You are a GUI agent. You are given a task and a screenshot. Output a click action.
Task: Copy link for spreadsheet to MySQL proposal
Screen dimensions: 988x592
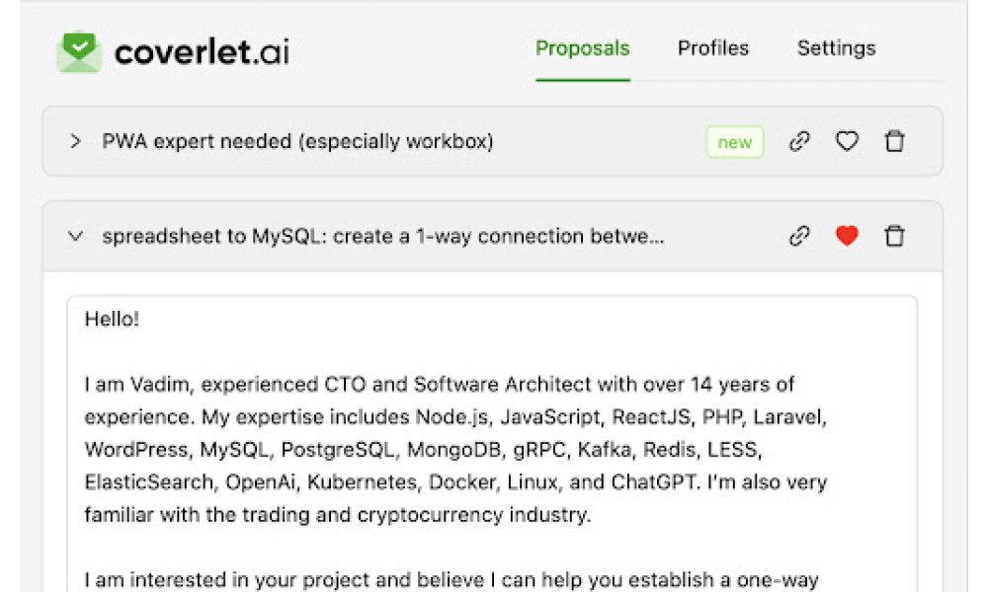[x=799, y=236]
